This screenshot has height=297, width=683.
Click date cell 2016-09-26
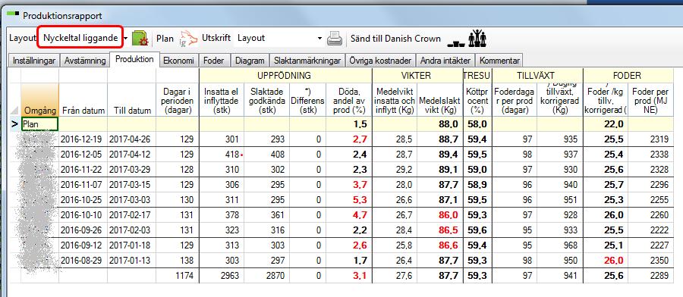[83, 230]
